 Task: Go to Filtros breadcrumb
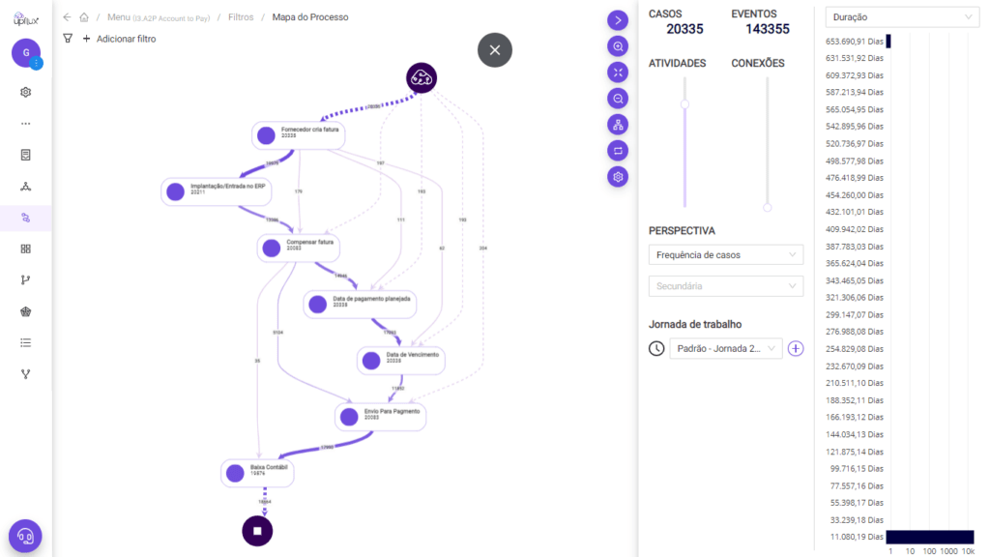pos(241,17)
